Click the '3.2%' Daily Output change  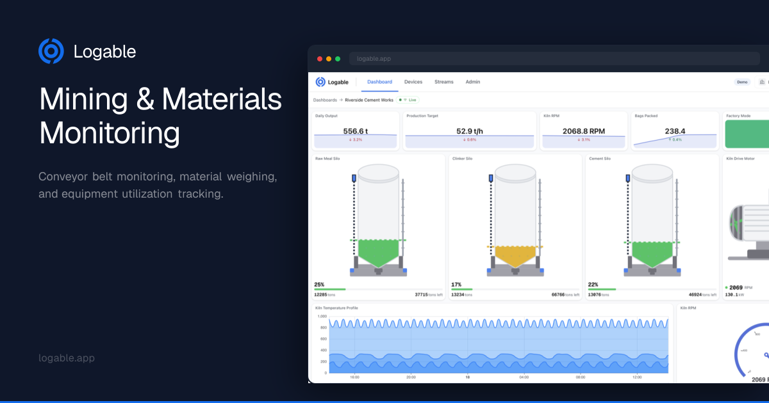(356, 139)
